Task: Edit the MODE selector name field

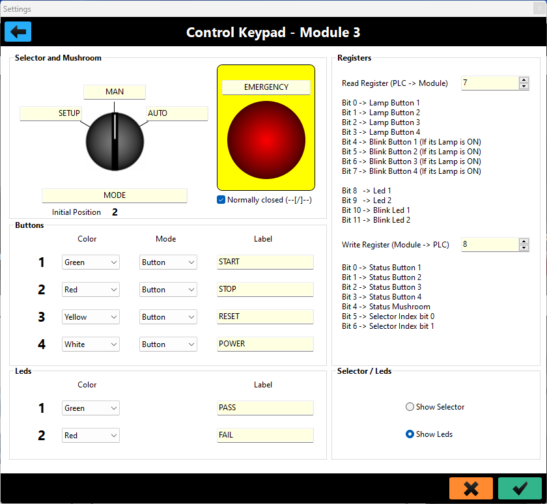Action: 115,195
